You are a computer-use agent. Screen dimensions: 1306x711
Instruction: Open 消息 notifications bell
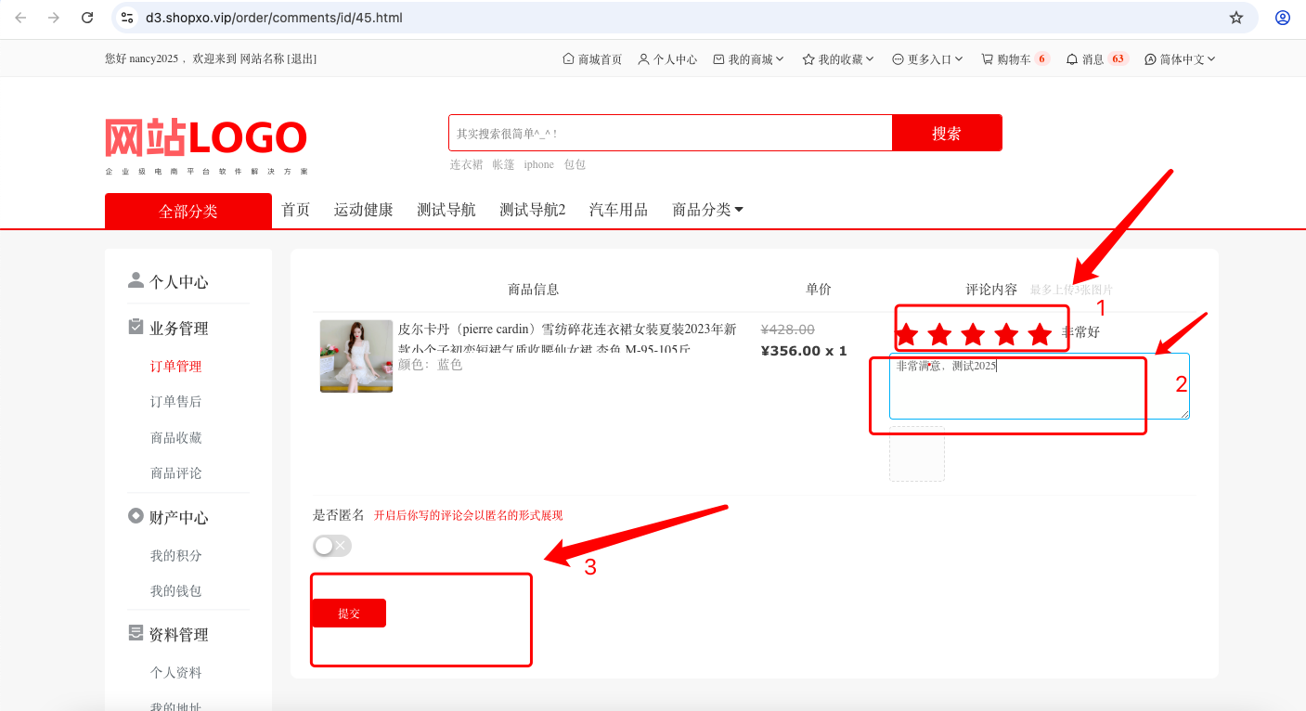[x=1097, y=58]
